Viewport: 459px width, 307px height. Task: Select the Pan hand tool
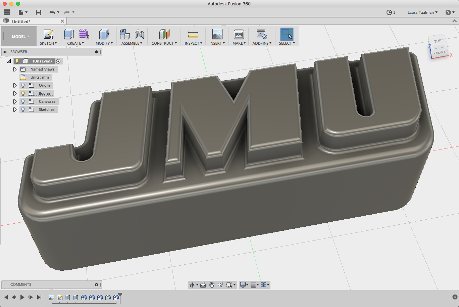pos(212,285)
